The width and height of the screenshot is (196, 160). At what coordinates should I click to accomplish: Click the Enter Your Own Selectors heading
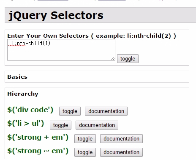coord(92,36)
